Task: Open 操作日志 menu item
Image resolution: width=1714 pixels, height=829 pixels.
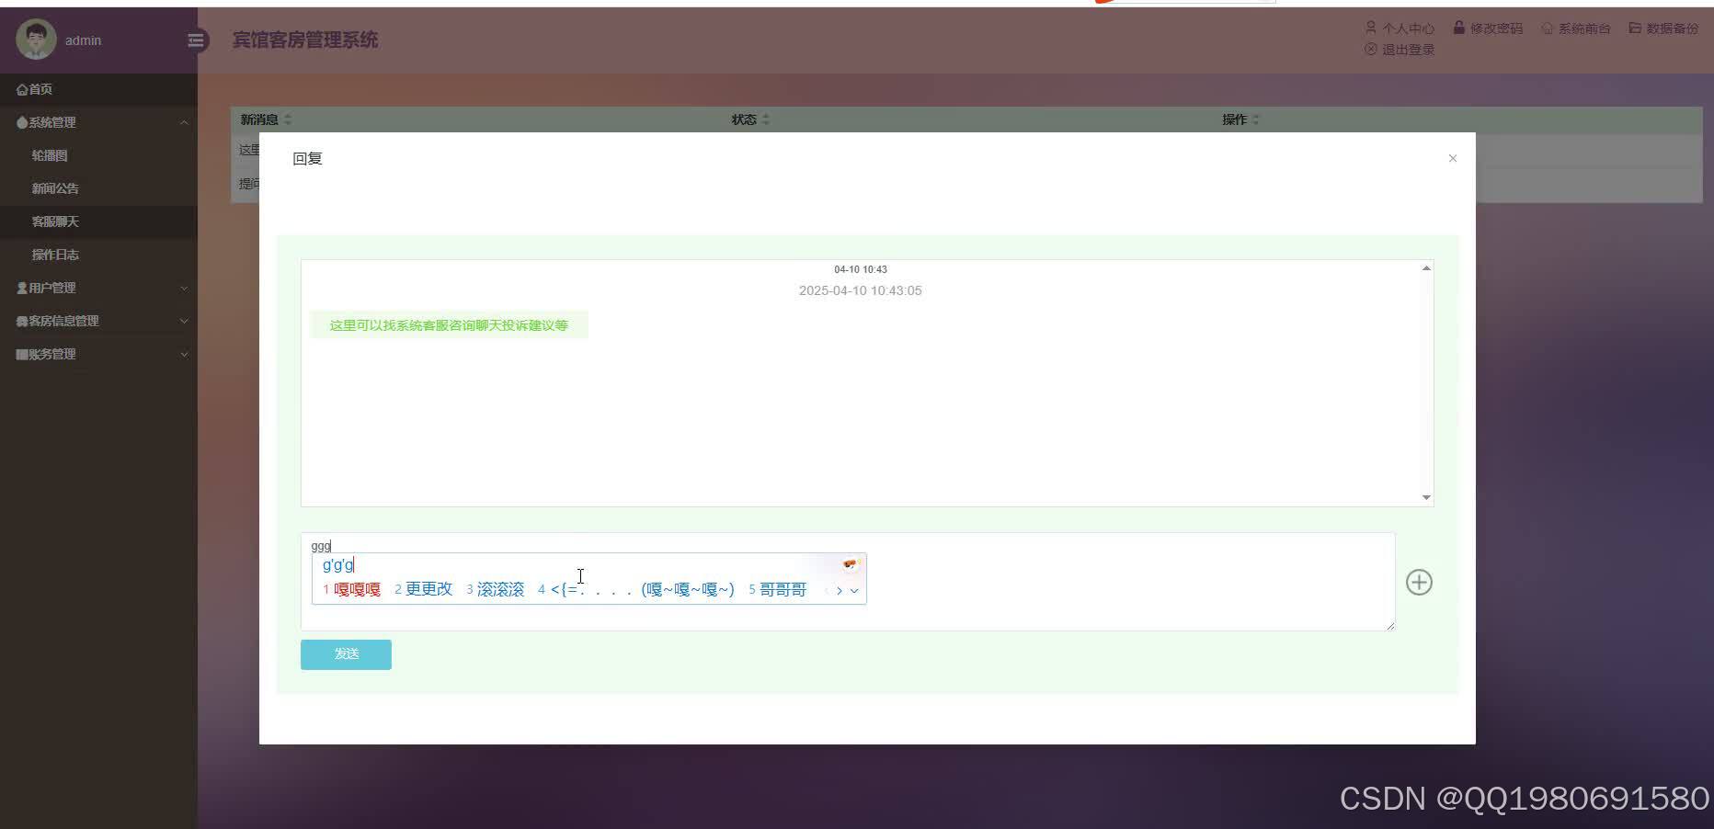Action: click(x=98, y=255)
